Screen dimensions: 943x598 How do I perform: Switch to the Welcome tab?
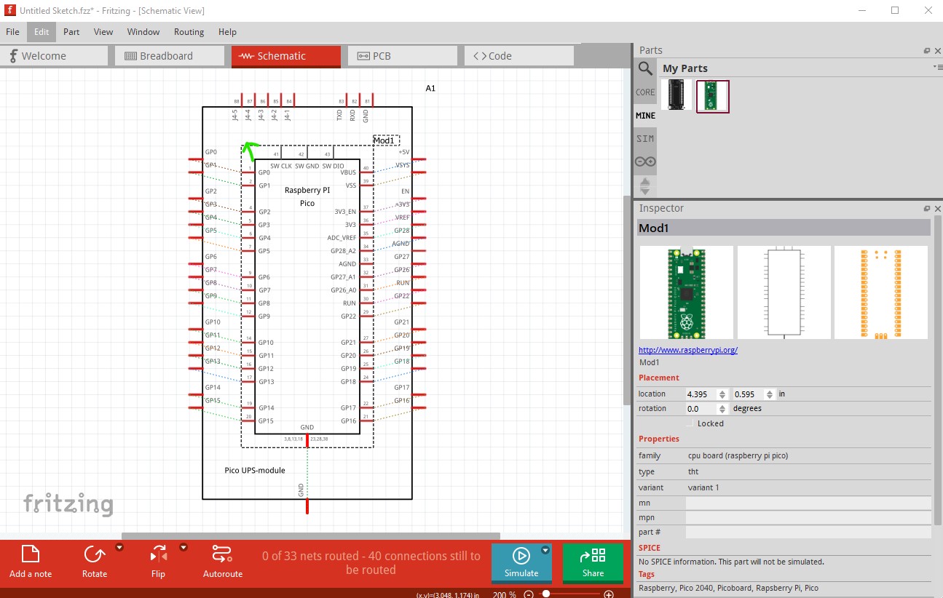(54, 56)
